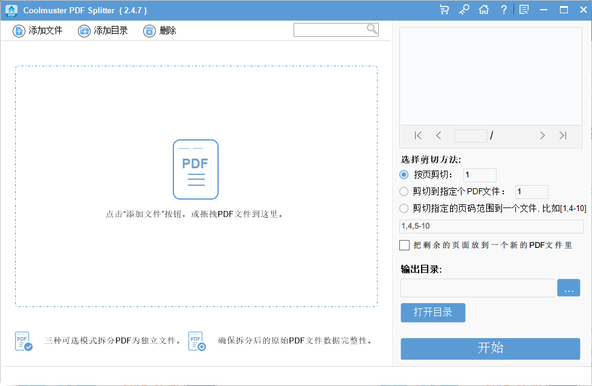Click the 选择剪切方法 heading
Image resolution: width=592 pixels, height=386 pixels.
[431, 159]
